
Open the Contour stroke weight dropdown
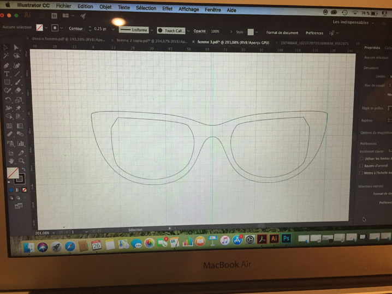pyautogui.click(x=113, y=29)
